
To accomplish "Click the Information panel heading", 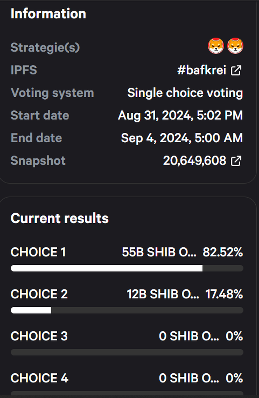I will click(48, 14).
